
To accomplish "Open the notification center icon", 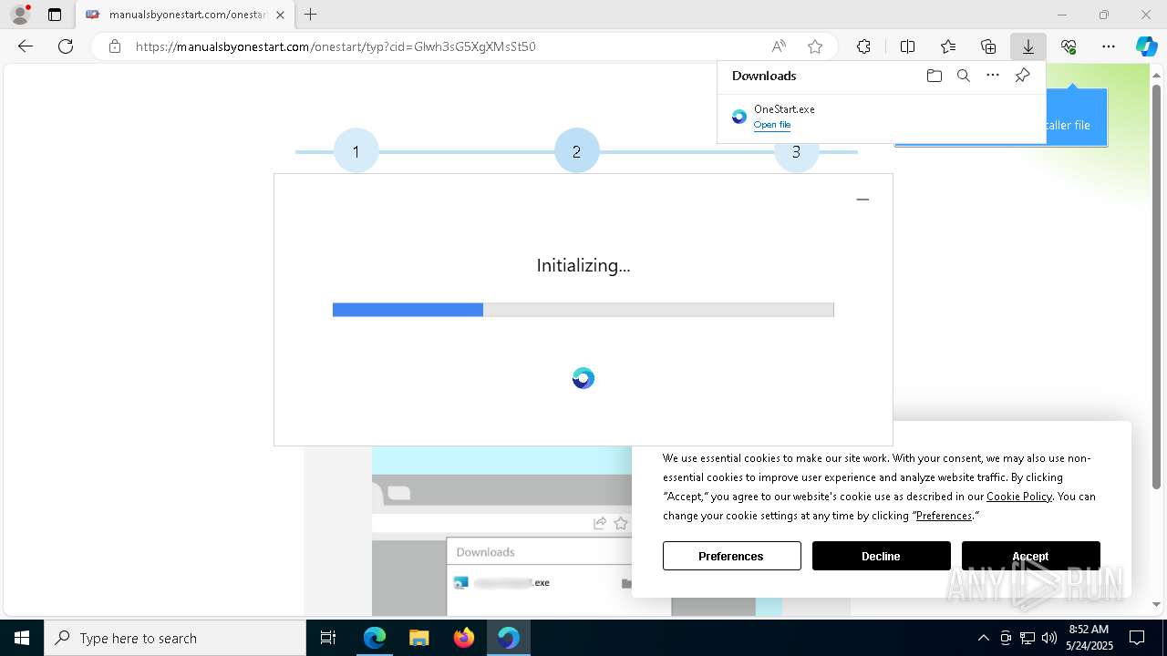I will click(1137, 638).
